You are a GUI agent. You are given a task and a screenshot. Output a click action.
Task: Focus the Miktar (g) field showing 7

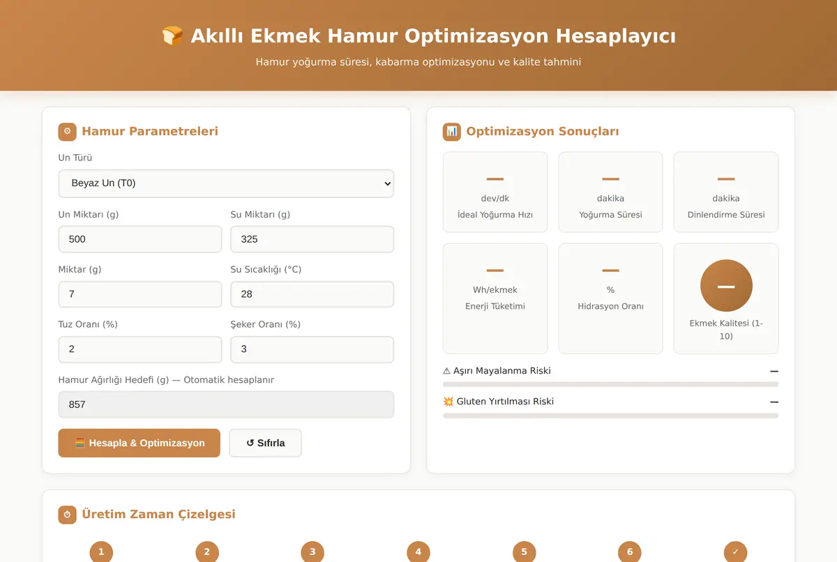[x=140, y=294]
